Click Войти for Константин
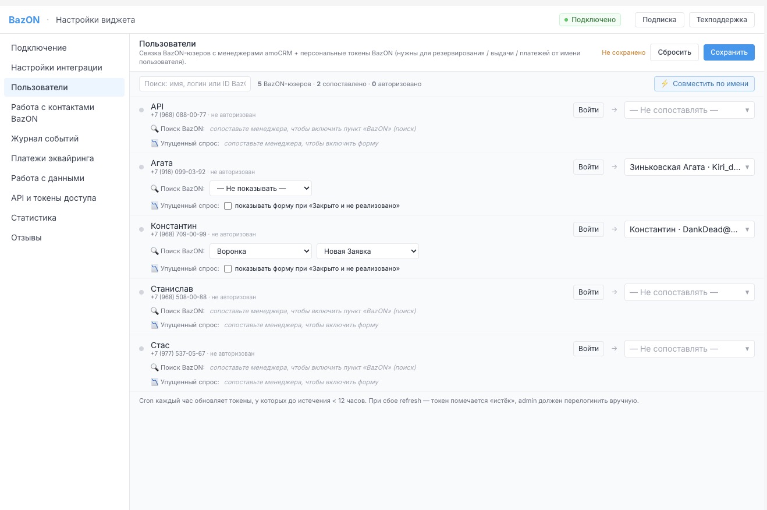767x510 pixels. click(x=588, y=229)
